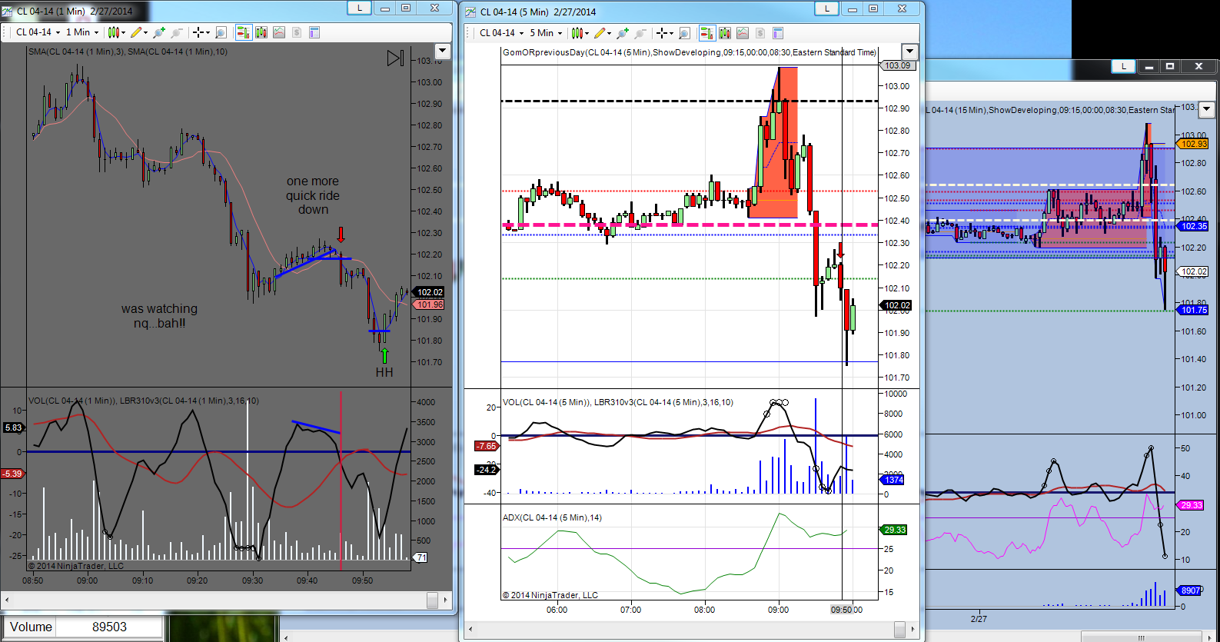1220x642 pixels.
Task: Expand draw tools arrow in 5 Min chart
Action: tap(610, 33)
